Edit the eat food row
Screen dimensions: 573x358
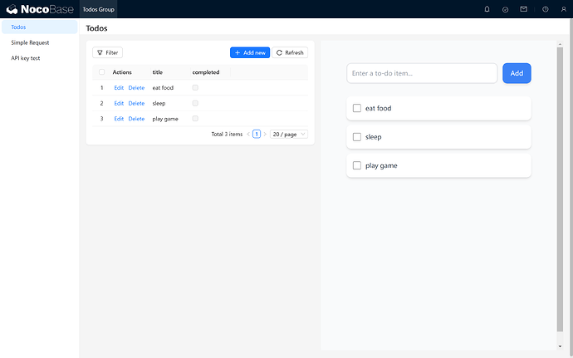tap(119, 88)
